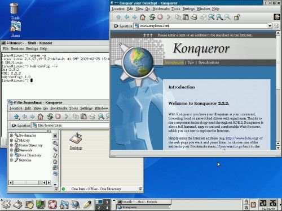Open Bookmarks menu in web Konqueror
Image resolution: width=282 pixels, height=211 pixels.
[161, 9]
